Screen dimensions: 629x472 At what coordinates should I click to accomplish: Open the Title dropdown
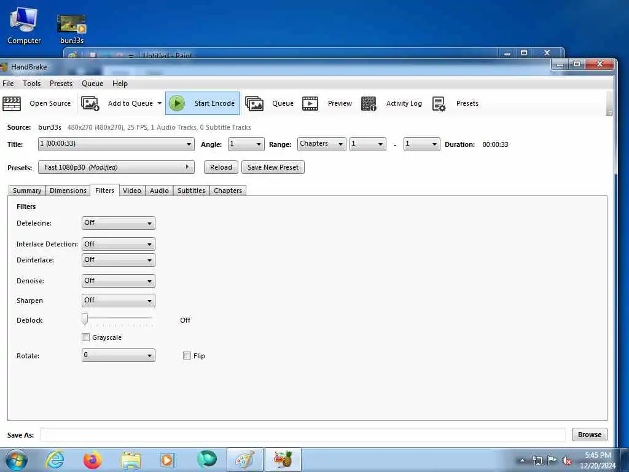point(116,144)
